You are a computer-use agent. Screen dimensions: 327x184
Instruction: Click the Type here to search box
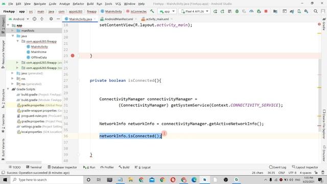(x=46, y=179)
